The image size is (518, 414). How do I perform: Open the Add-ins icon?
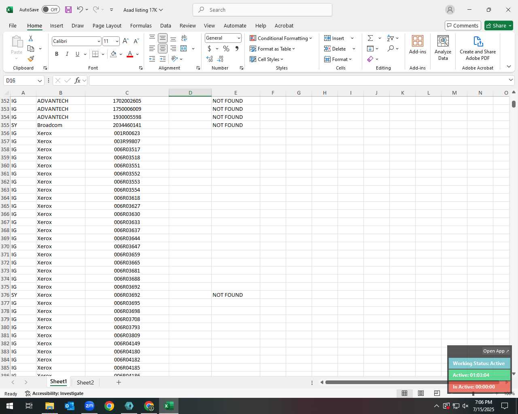(x=418, y=41)
